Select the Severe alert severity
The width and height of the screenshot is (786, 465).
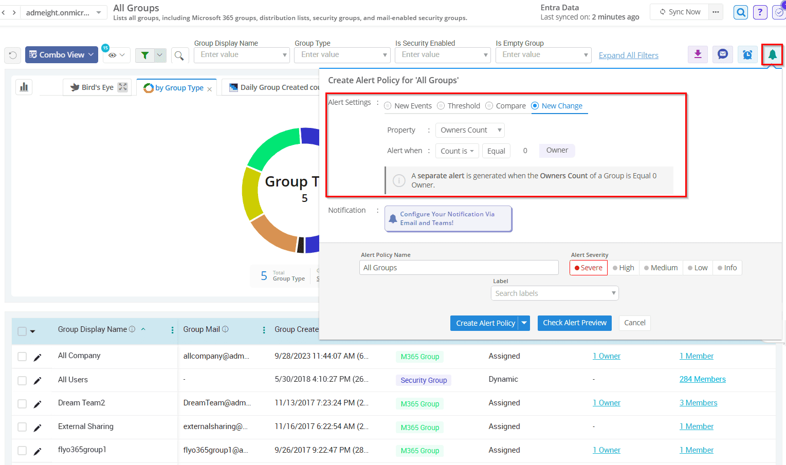pos(588,268)
